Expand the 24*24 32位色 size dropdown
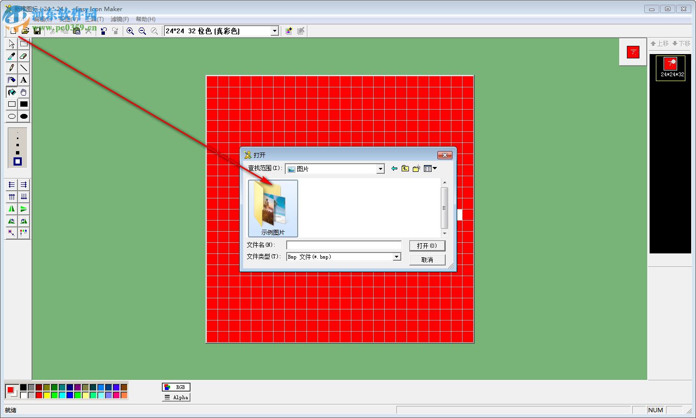Screen dimensions: 696x418 coord(274,30)
